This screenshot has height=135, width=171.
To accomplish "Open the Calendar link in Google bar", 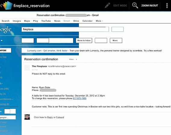I will coord(88,21).
